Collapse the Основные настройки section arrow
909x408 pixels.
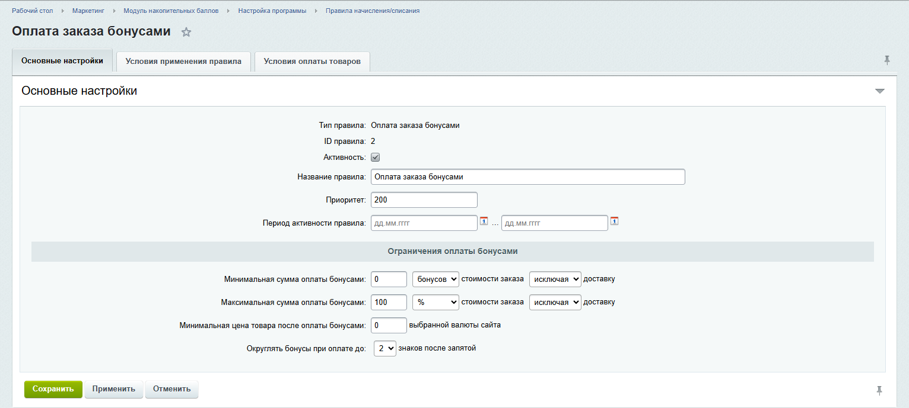[879, 91]
